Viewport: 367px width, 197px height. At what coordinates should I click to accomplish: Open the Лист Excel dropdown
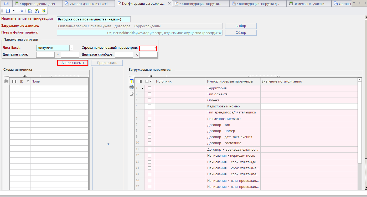(x=71, y=48)
